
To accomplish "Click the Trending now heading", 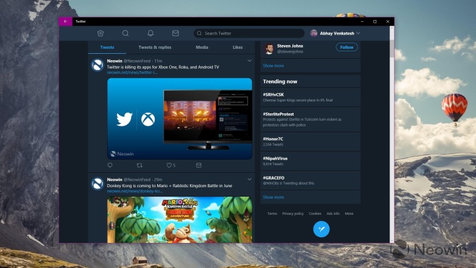I will point(280,81).
